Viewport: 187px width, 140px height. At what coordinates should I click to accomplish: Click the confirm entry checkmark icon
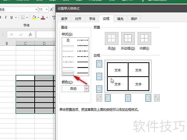coord(21,34)
